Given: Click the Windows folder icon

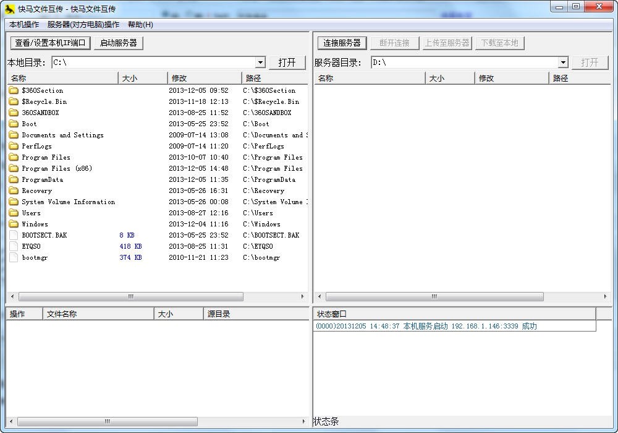Looking at the screenshot, I should coord(14,224).
